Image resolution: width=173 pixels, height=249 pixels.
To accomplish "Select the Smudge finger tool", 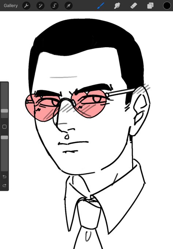I will 117,6.
